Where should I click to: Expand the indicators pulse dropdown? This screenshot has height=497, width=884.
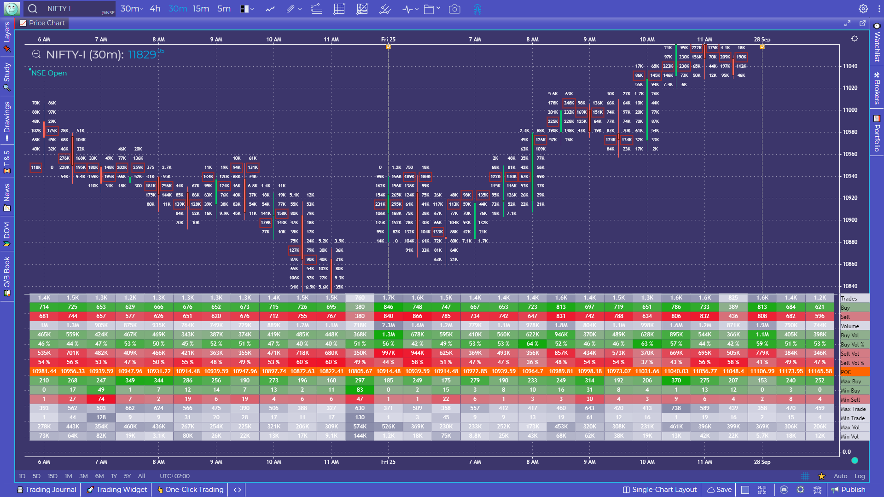[x=410, y=9]
